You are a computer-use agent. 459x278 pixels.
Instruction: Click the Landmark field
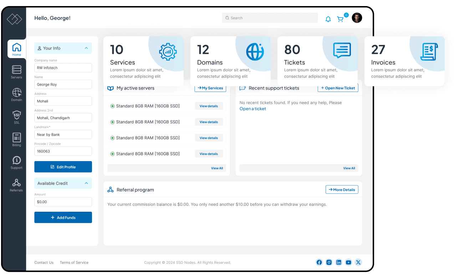pos(63,134)
